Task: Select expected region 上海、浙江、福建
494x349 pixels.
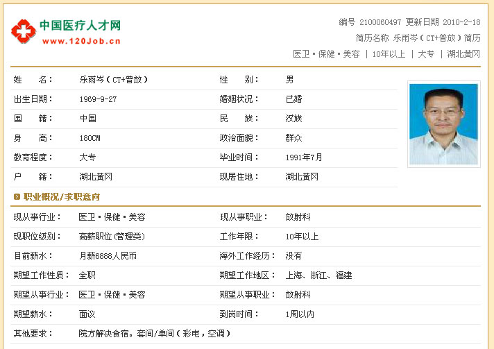Action: [x=319, y=275]
